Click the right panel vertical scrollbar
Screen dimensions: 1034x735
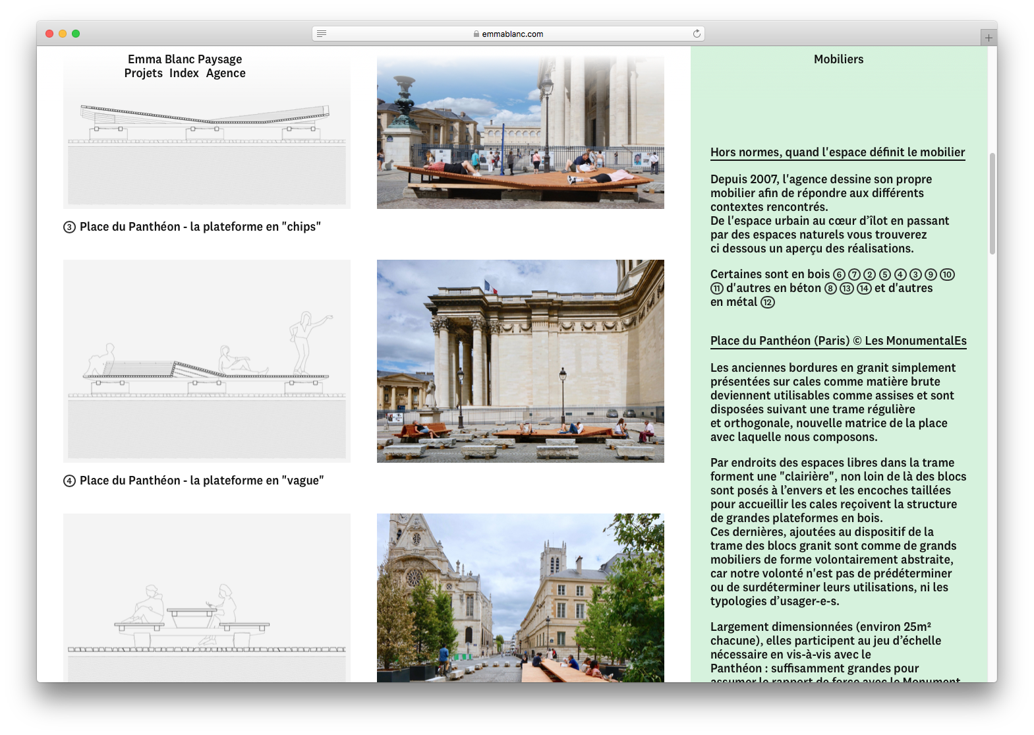point(992,203)
